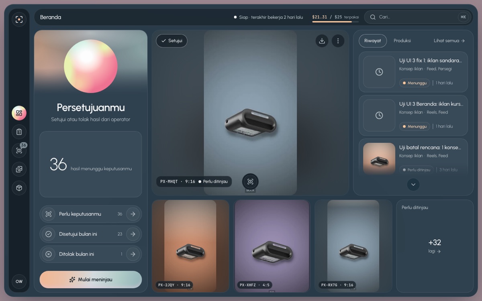Expand the history list with the chevron-down button
Image resolution: width=482 pixels, height=301 pixels.
413,185
